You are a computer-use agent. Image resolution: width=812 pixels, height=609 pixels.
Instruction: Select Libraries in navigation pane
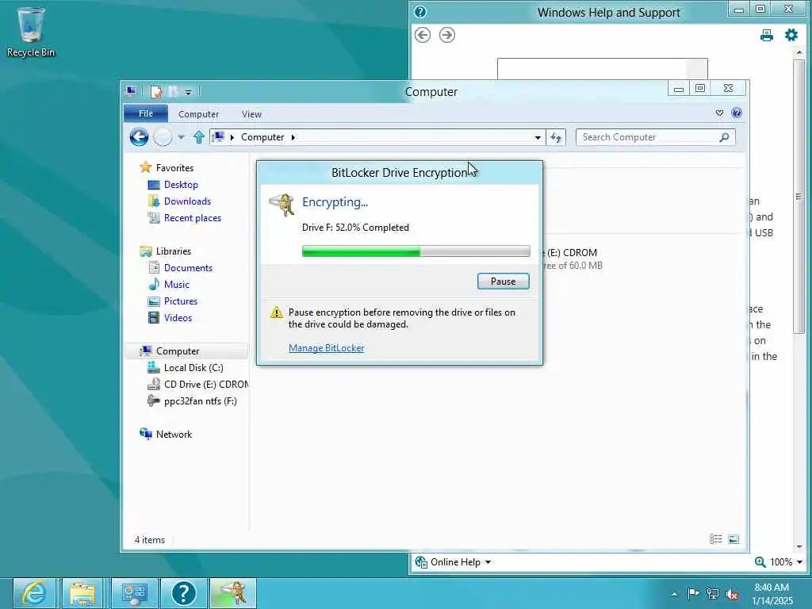[173, 251]
